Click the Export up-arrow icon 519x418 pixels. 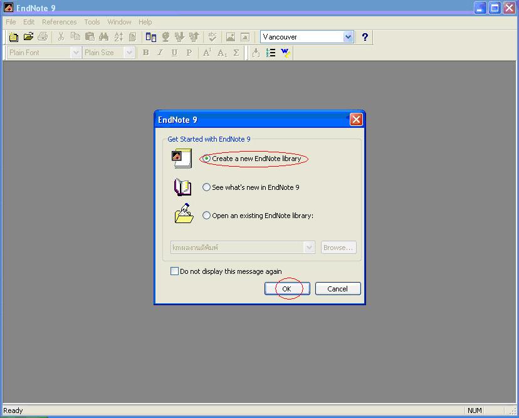tap(194, 37)
